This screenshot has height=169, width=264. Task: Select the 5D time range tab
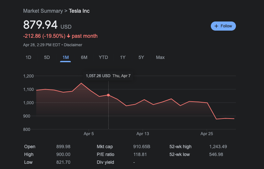[x=47, y=57]
